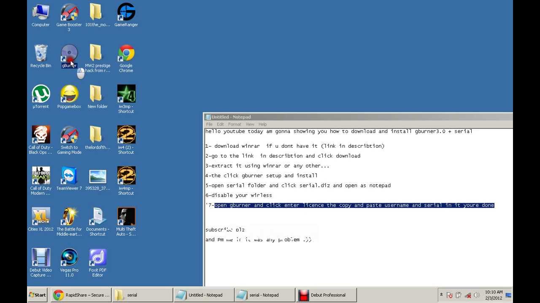This screenshot has width=540, height=303.
Task: Open the volume control in system tray
Action: tap(477, 295)
